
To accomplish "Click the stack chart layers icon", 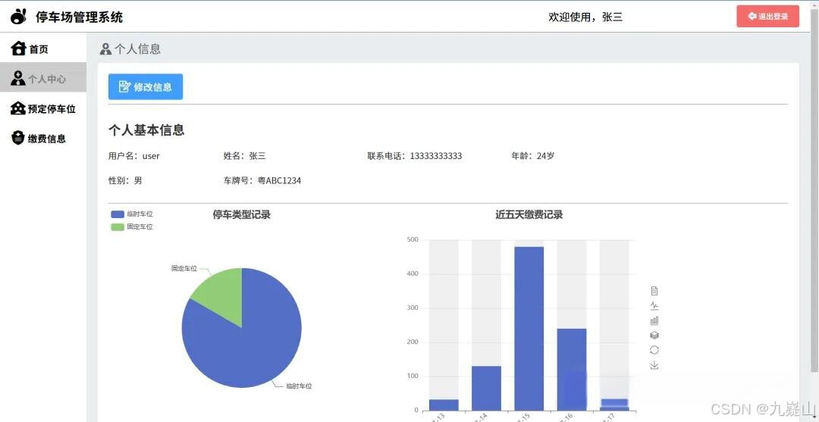I will click(654, 335).
